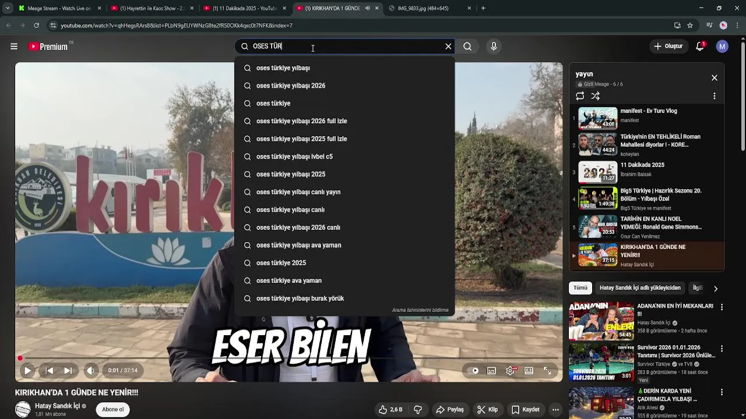Open player settings gear
The width and height of the screenshot is (746, 419).
click(511, 371)
